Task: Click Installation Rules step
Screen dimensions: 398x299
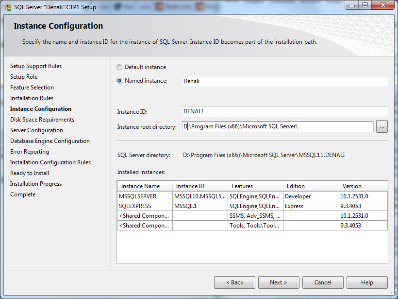Action: pyautogui.click(x=32, y=98)
